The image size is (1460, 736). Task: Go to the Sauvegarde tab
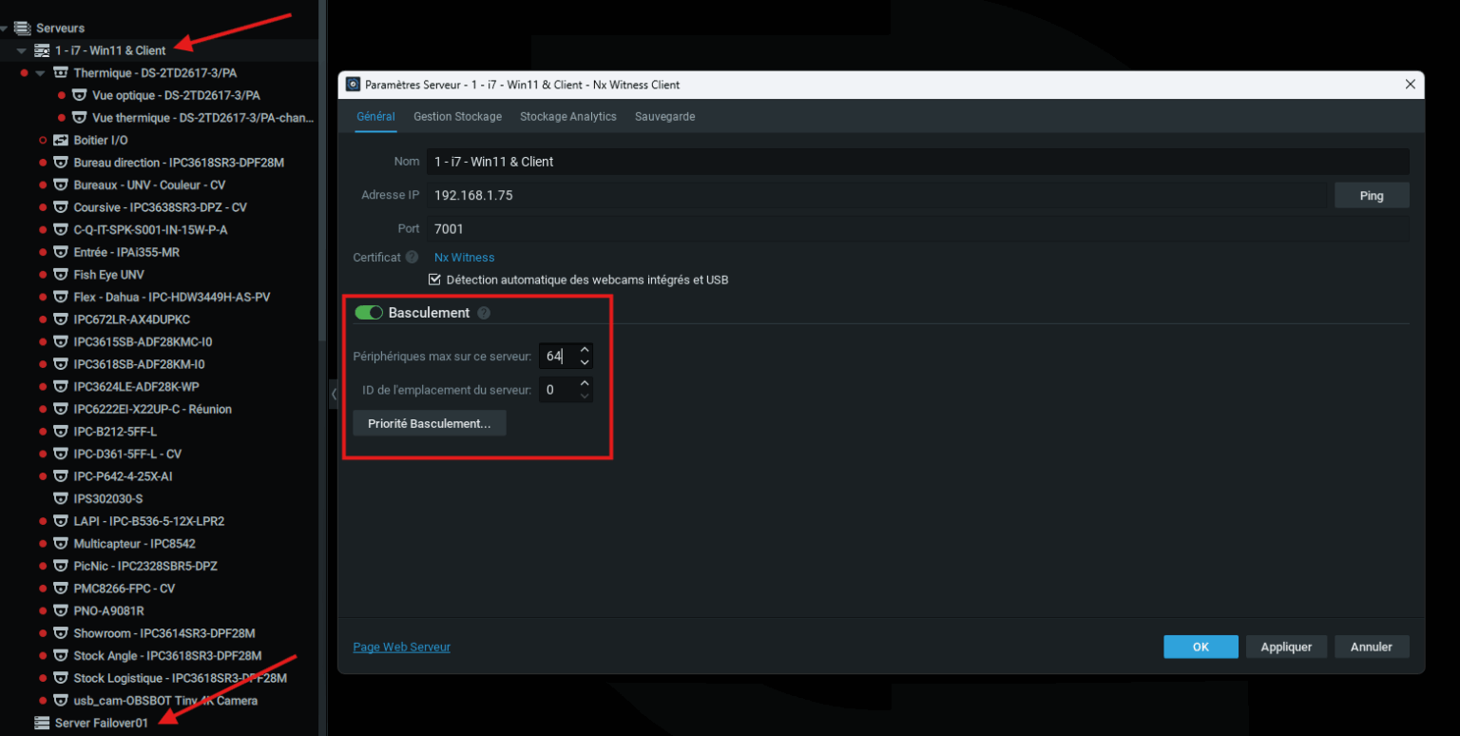(664, 116)
